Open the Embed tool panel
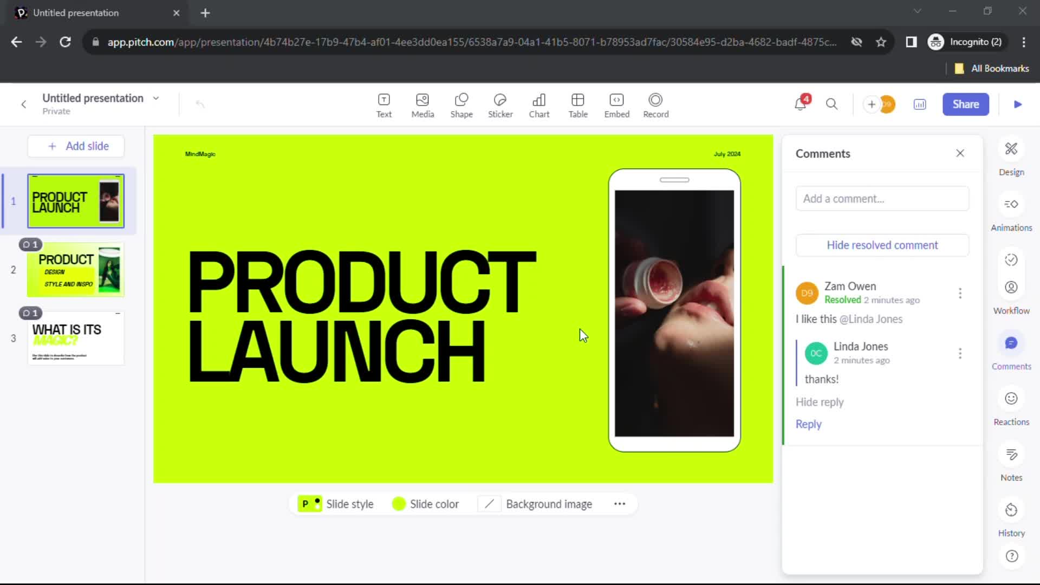1040x585 pixels. tap(616, 103)
